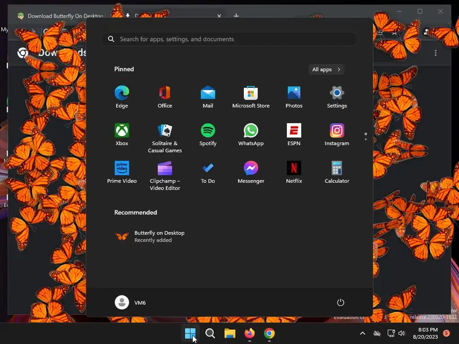The image size is (459, 344).
Task: Open the Calculator app
Action: click(x=337, y=172)
